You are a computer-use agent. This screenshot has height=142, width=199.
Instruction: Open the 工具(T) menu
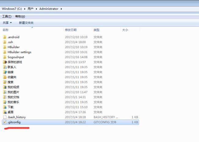[7, 16]
